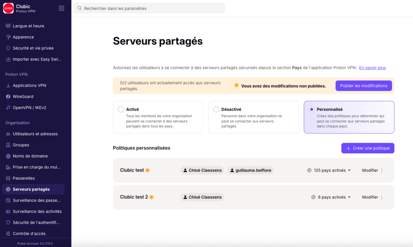Click the orange unpublished-changes warning dot
413x247 pixels.
click(236, 85)
